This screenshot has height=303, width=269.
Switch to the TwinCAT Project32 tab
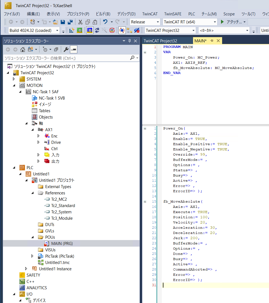tap(160, 41)
